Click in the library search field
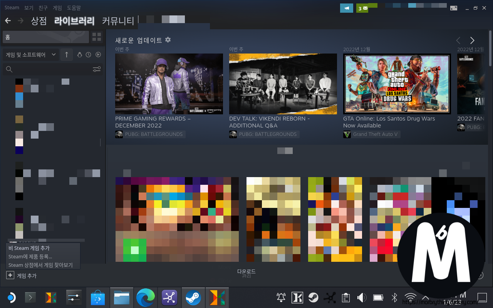 (x=53, y=69)
